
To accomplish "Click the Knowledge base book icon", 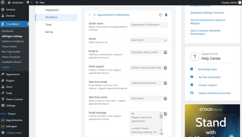I will tap(192, 69).
